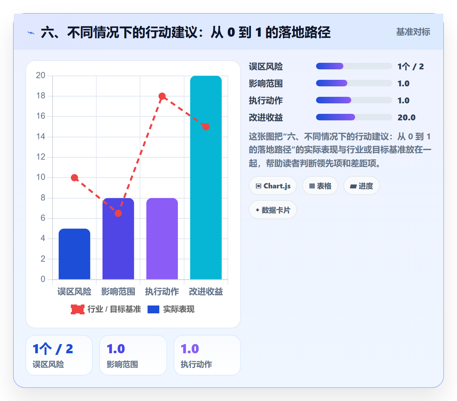This screenshot has height=401, width=457.
Task: Click the indigo 影响范围 bar in chart
Action: (118, 239)
